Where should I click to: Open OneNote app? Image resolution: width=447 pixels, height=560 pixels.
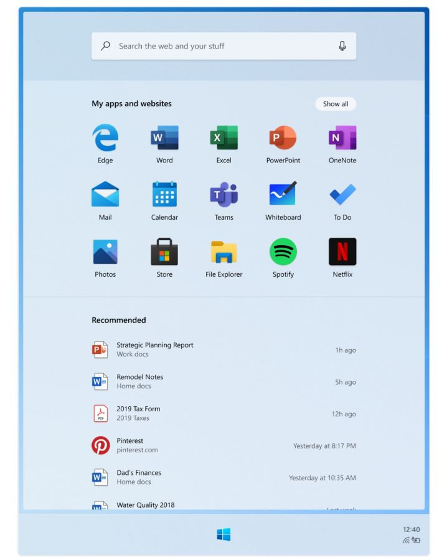pos(342,138)
